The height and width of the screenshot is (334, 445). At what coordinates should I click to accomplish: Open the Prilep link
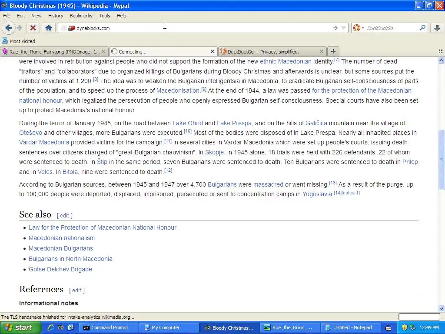click(x=410, y=162)
